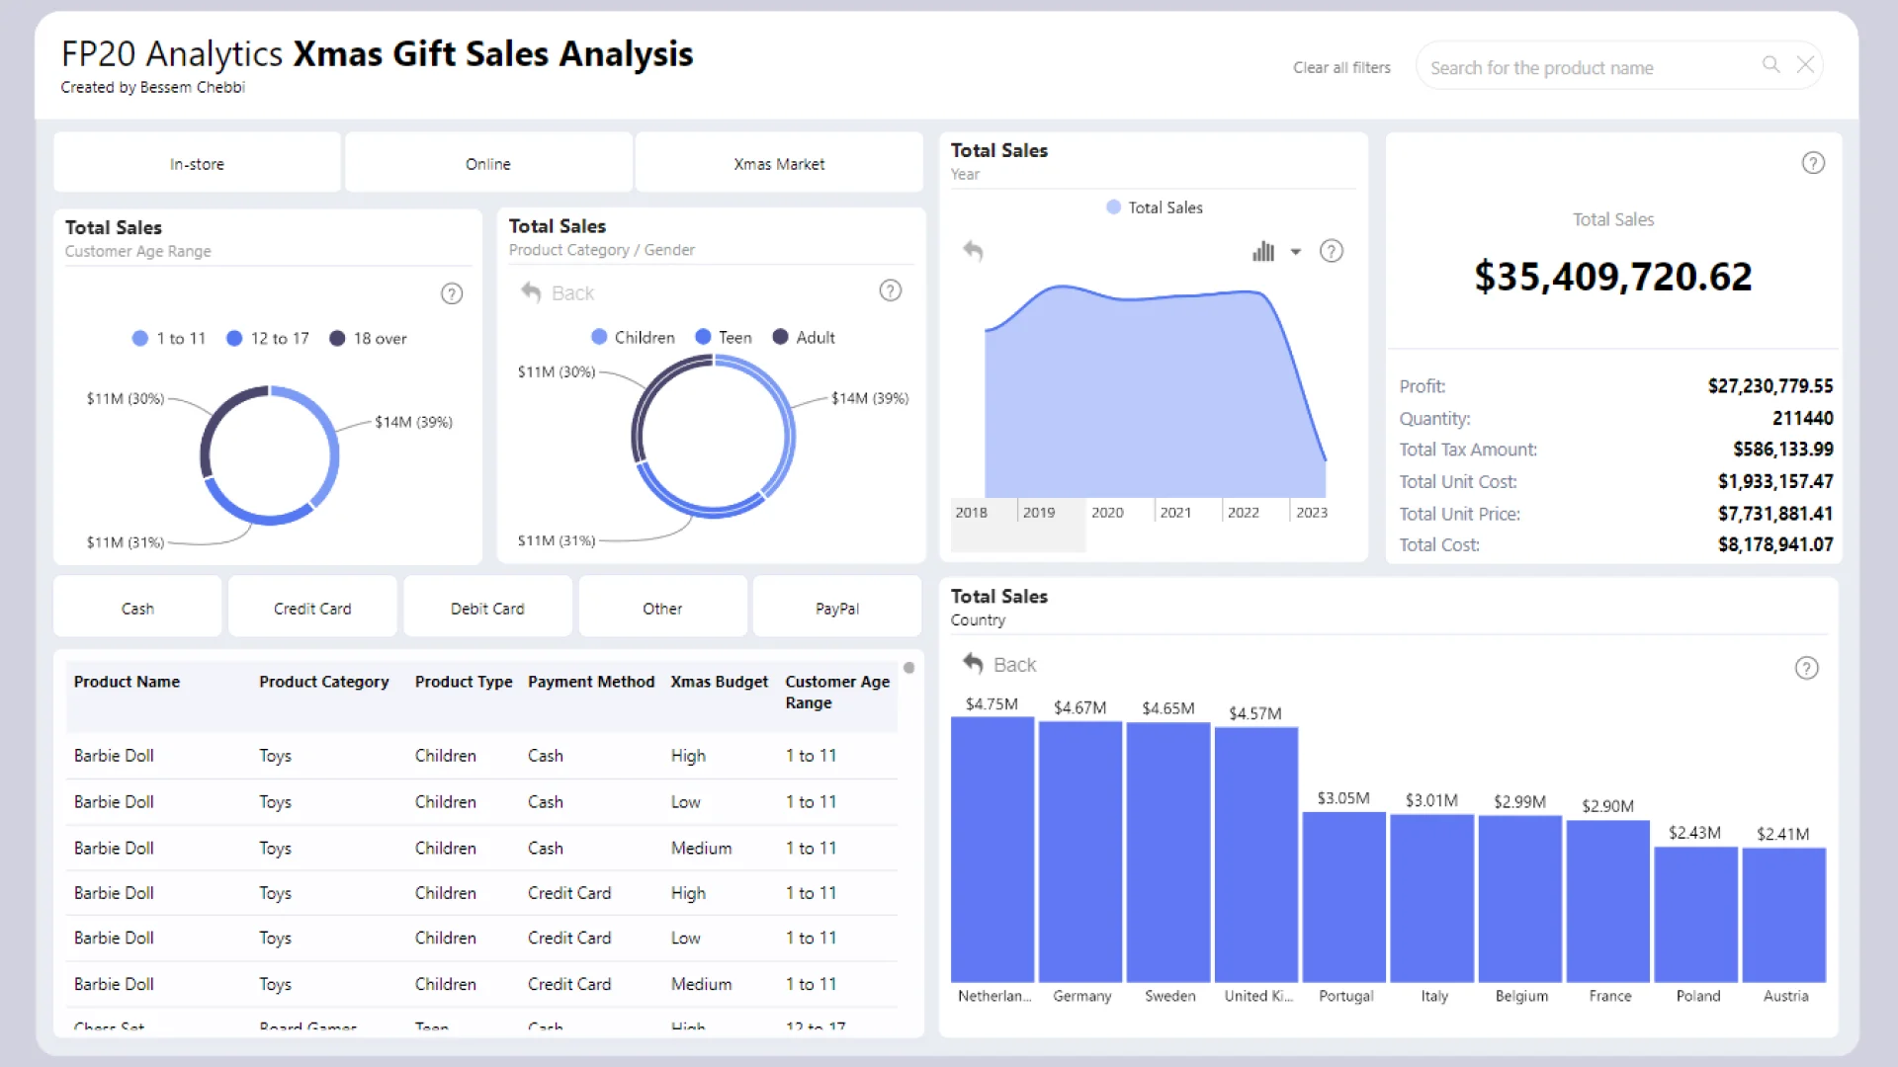Screen dimensions: 1898x1067
Task: Open chart type dropdown arrow in Year chart
Action: pyautogui.click(x=1296, y=252)
